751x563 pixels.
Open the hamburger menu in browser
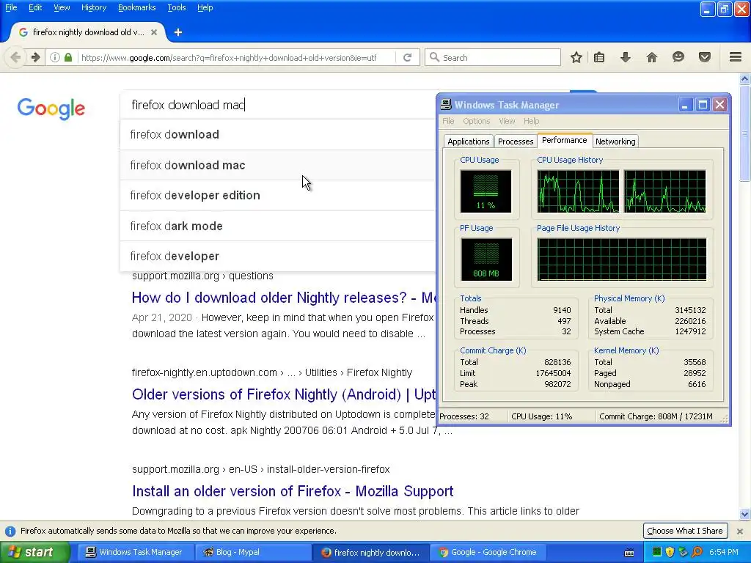[736, 57]
